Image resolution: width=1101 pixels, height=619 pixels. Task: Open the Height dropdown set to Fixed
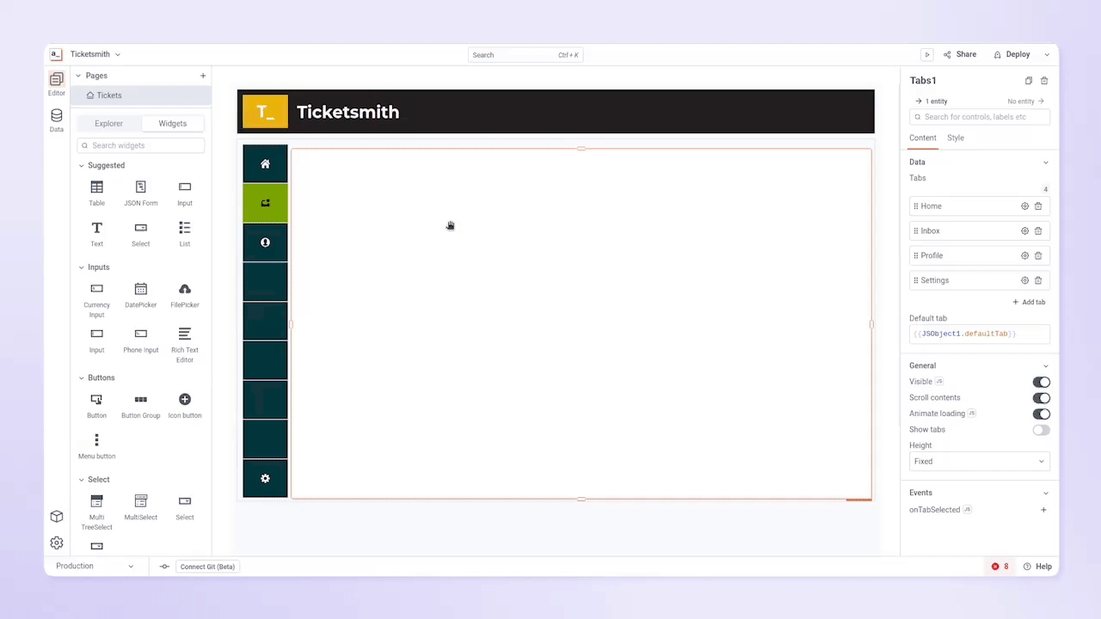(x=979, y=461)
